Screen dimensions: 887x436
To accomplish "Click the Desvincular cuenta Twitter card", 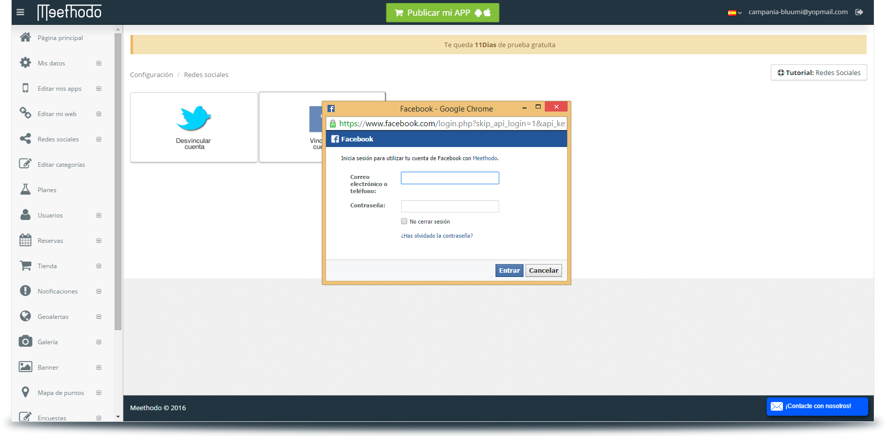I will [194, 127].
